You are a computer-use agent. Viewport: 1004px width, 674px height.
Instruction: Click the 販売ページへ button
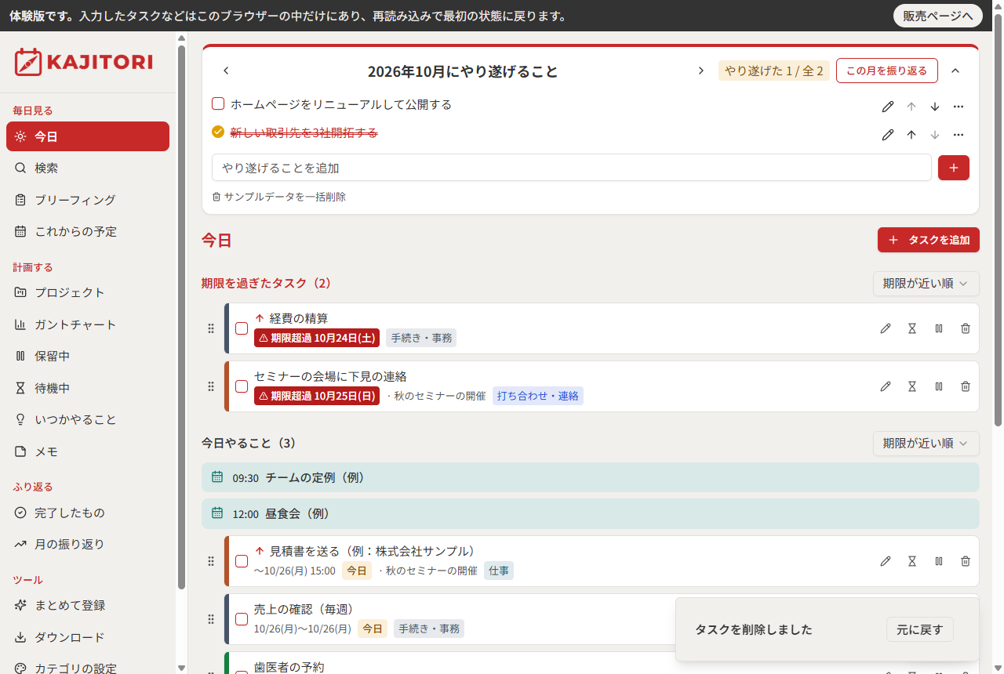pos(938,16)
